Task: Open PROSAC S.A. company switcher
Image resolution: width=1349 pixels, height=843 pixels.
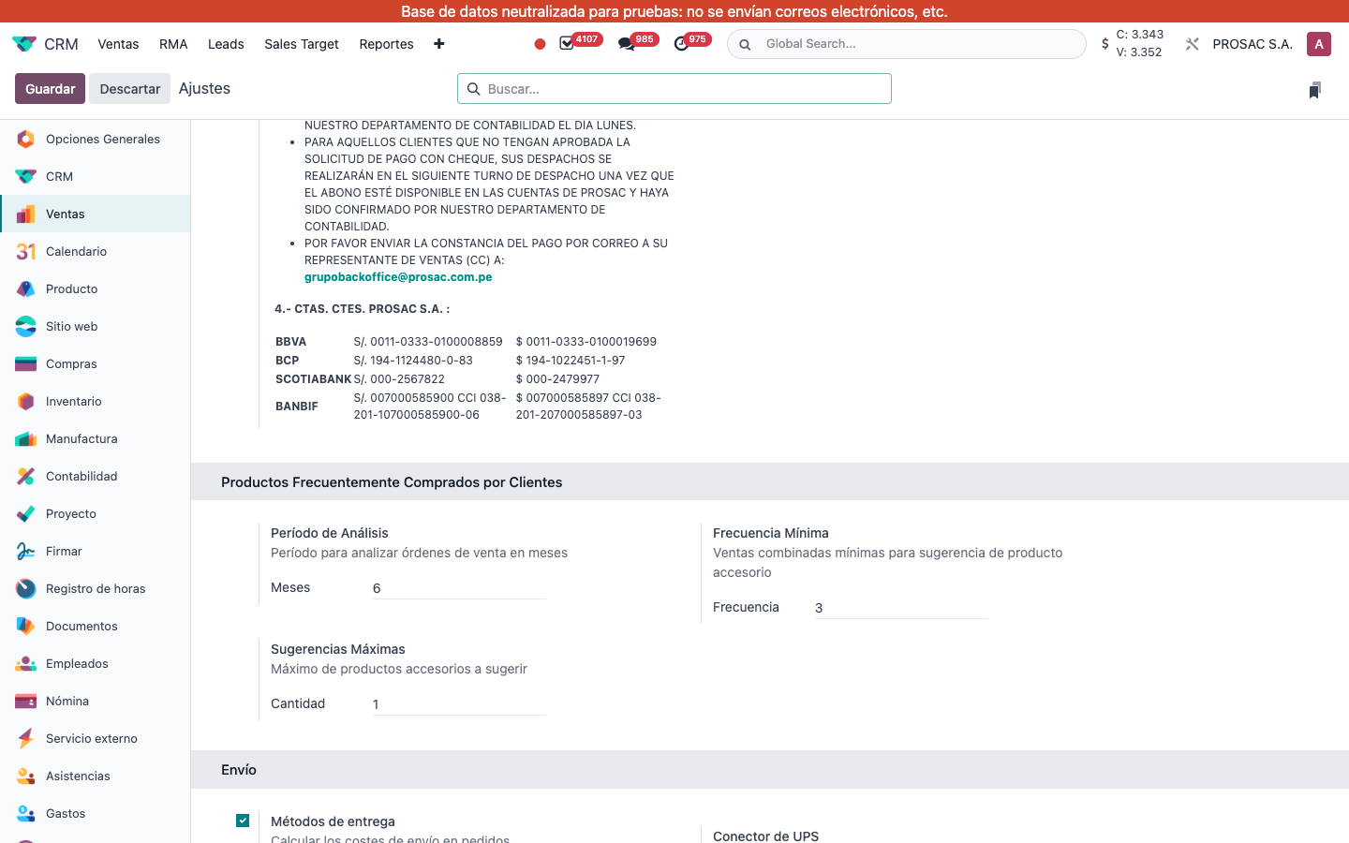Action: 1253,44
